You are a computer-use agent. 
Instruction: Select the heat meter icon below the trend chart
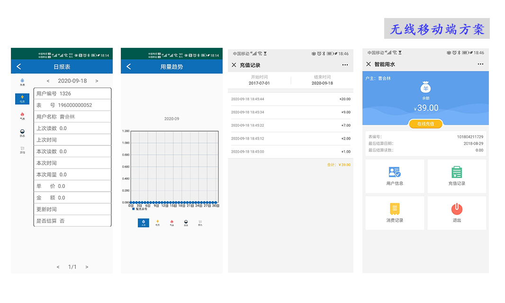(x=186, y=222)
